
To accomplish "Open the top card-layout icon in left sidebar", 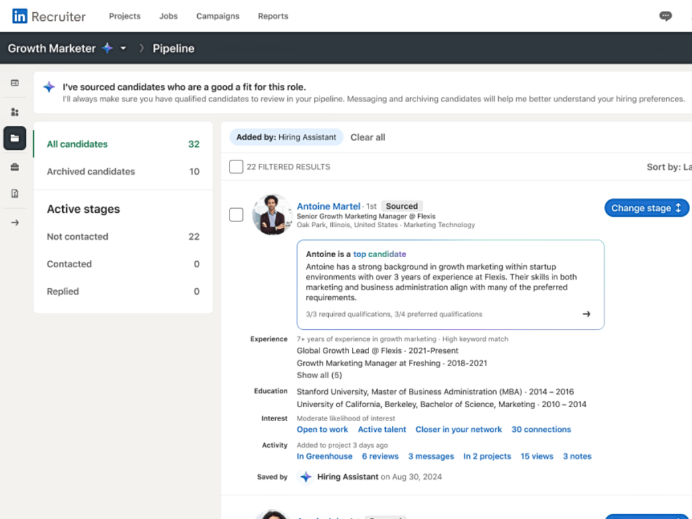I will click(15, 83).
